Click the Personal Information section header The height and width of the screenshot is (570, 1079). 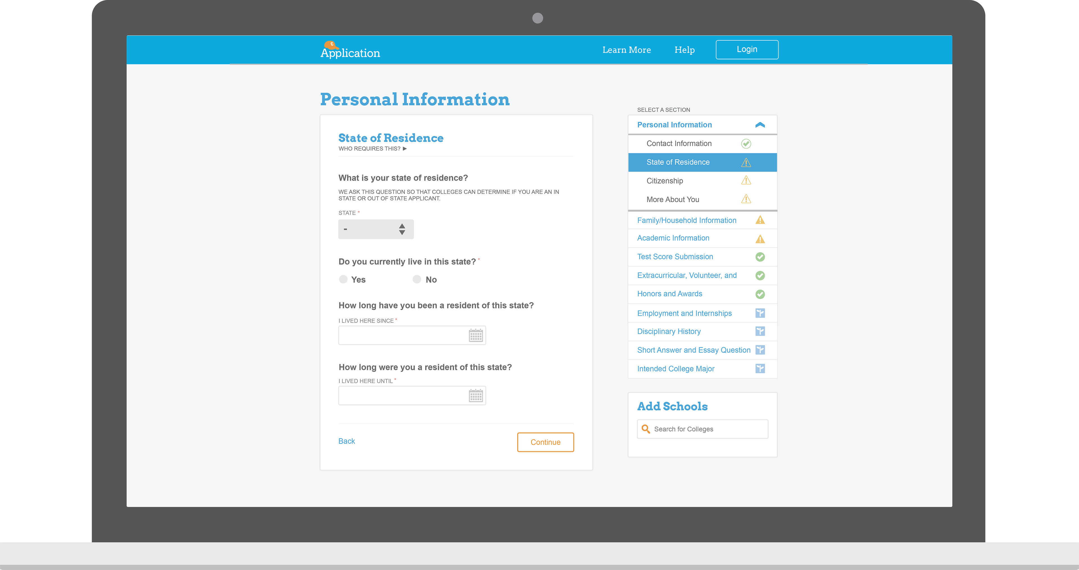tap(702, 125)
